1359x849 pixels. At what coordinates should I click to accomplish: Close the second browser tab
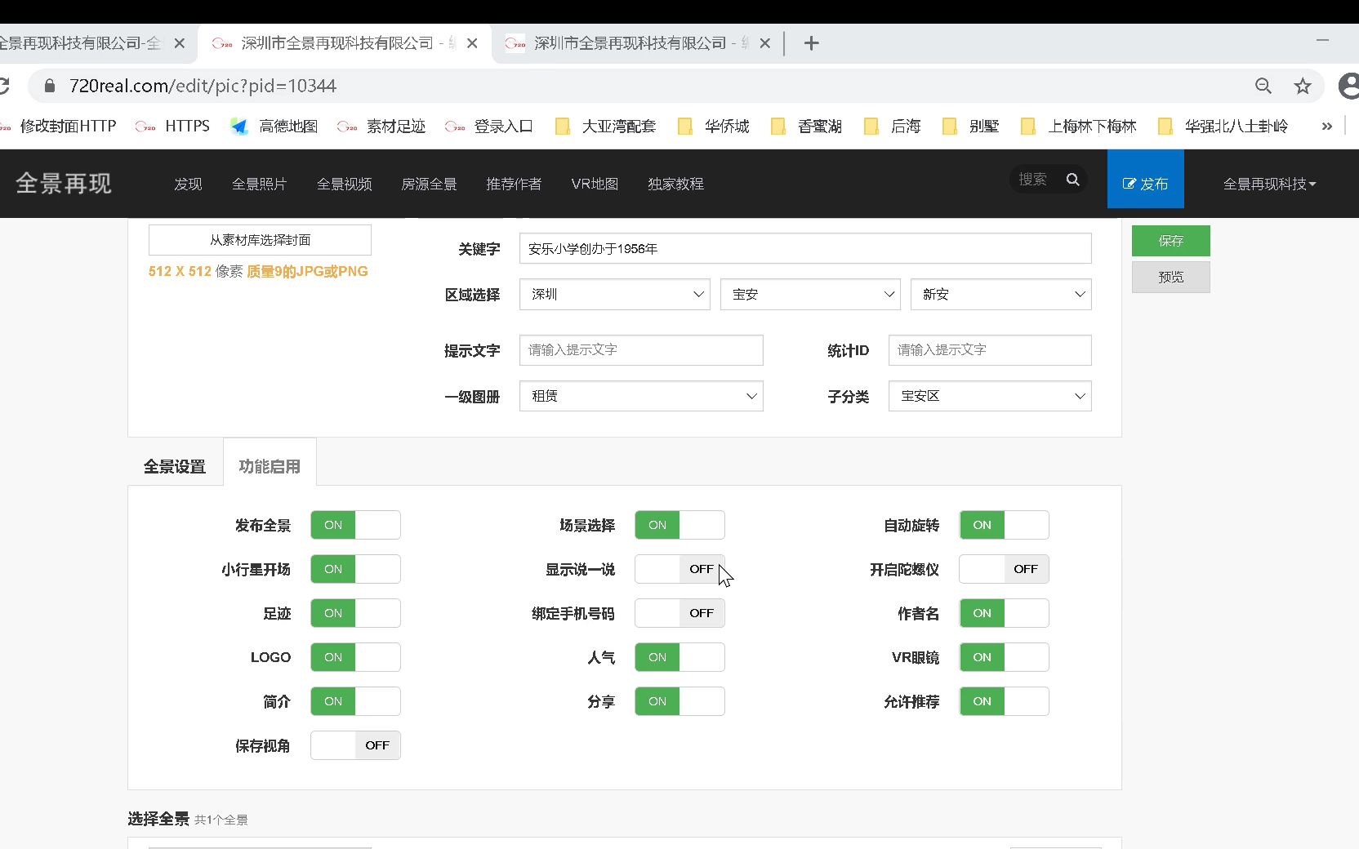(472, 43)
